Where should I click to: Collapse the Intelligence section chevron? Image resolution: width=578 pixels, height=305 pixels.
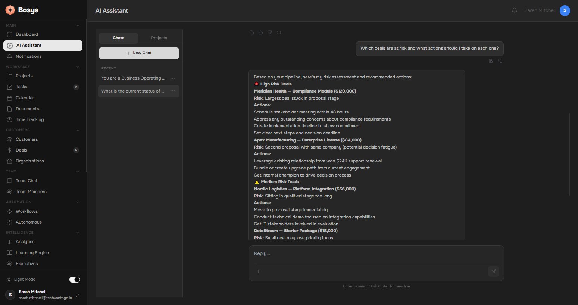[78, 233]
